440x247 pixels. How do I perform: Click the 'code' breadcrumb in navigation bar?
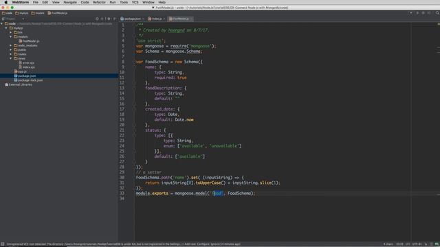click(8, 13)
